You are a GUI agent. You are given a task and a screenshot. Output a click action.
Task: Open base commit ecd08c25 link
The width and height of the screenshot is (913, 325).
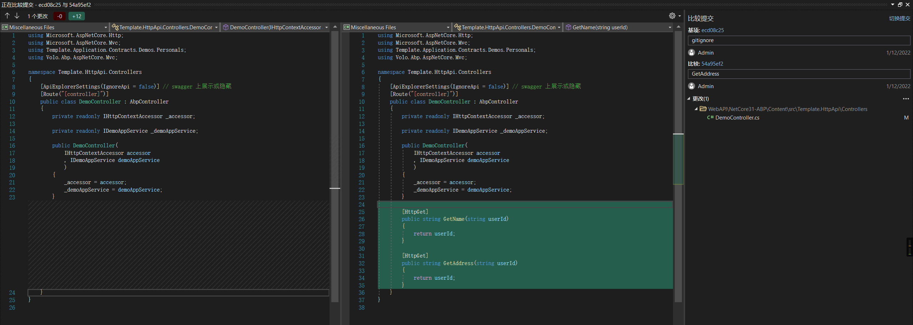tap(713, 30)
